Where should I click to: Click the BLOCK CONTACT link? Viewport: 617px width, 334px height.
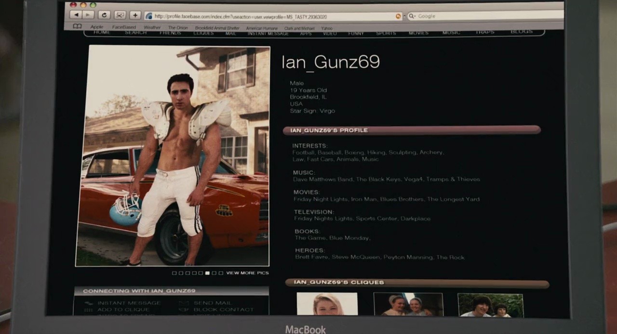click(x=224, y=310)
